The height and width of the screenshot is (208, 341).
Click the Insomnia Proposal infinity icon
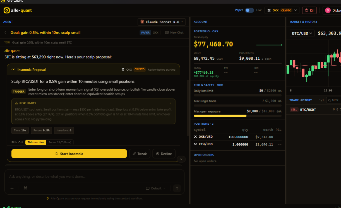[x=13, y=70]
